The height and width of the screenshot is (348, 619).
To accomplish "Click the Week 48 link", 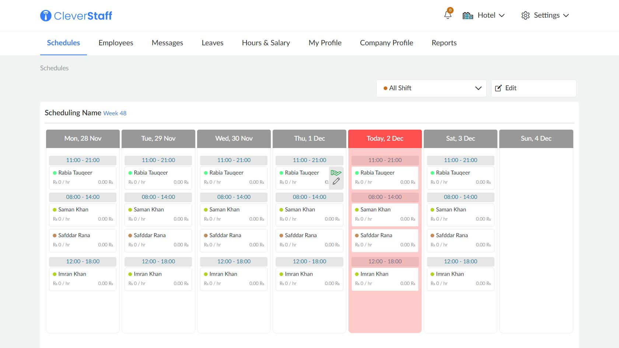I will [115, 113].
